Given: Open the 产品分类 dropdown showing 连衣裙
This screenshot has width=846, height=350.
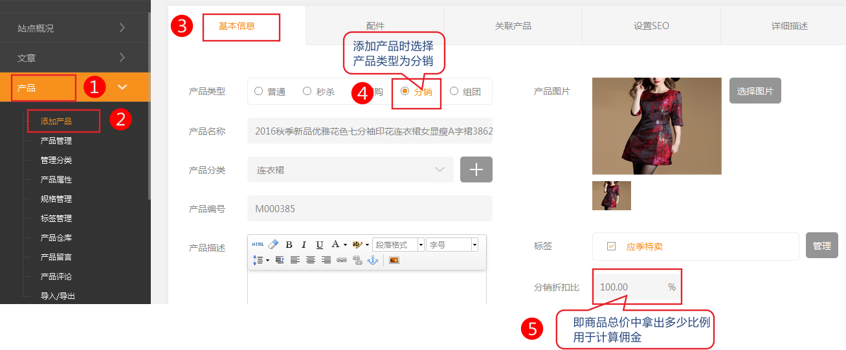Looking at the screenshot, I should (x=350, y=170).
